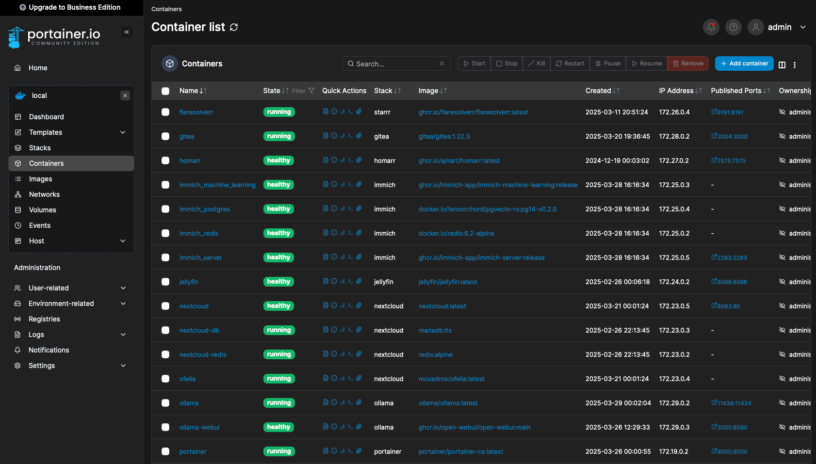Refresh the container list
816x464 pixels.
point(234,27)
